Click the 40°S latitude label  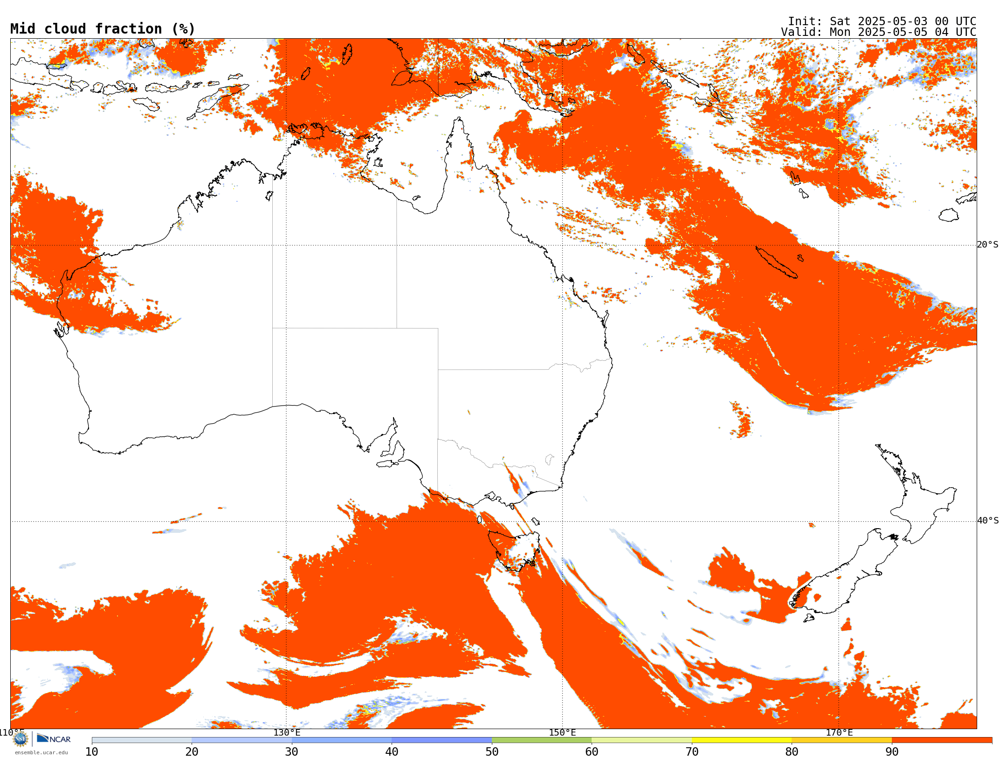(x=988, y=521)
